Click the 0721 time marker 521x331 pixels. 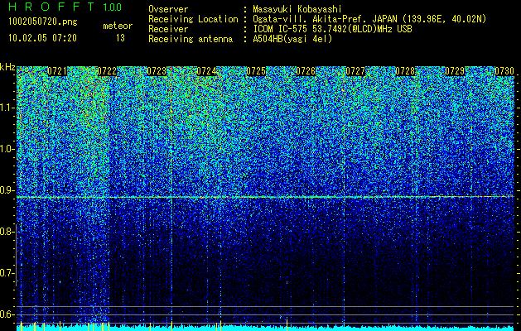57,71
